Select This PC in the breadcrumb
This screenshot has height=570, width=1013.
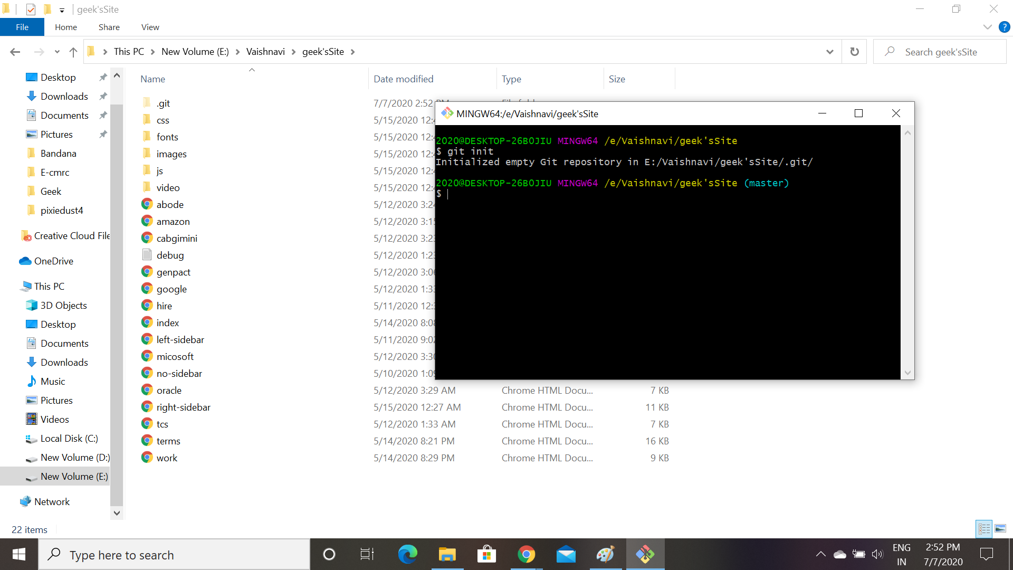coord(129,52)
